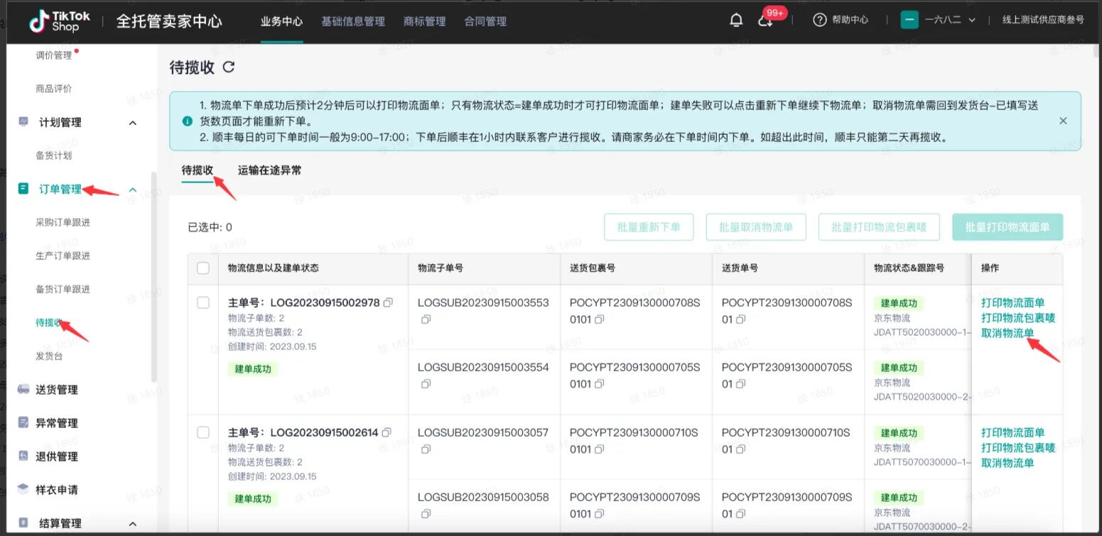Copy package number POCYPT2309130000705S0101
Image resolution: width=1102 pixels, height=536 pixels.
pos(600,384)
